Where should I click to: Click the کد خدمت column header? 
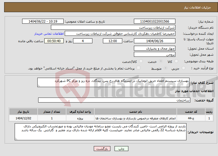point(191,112)
